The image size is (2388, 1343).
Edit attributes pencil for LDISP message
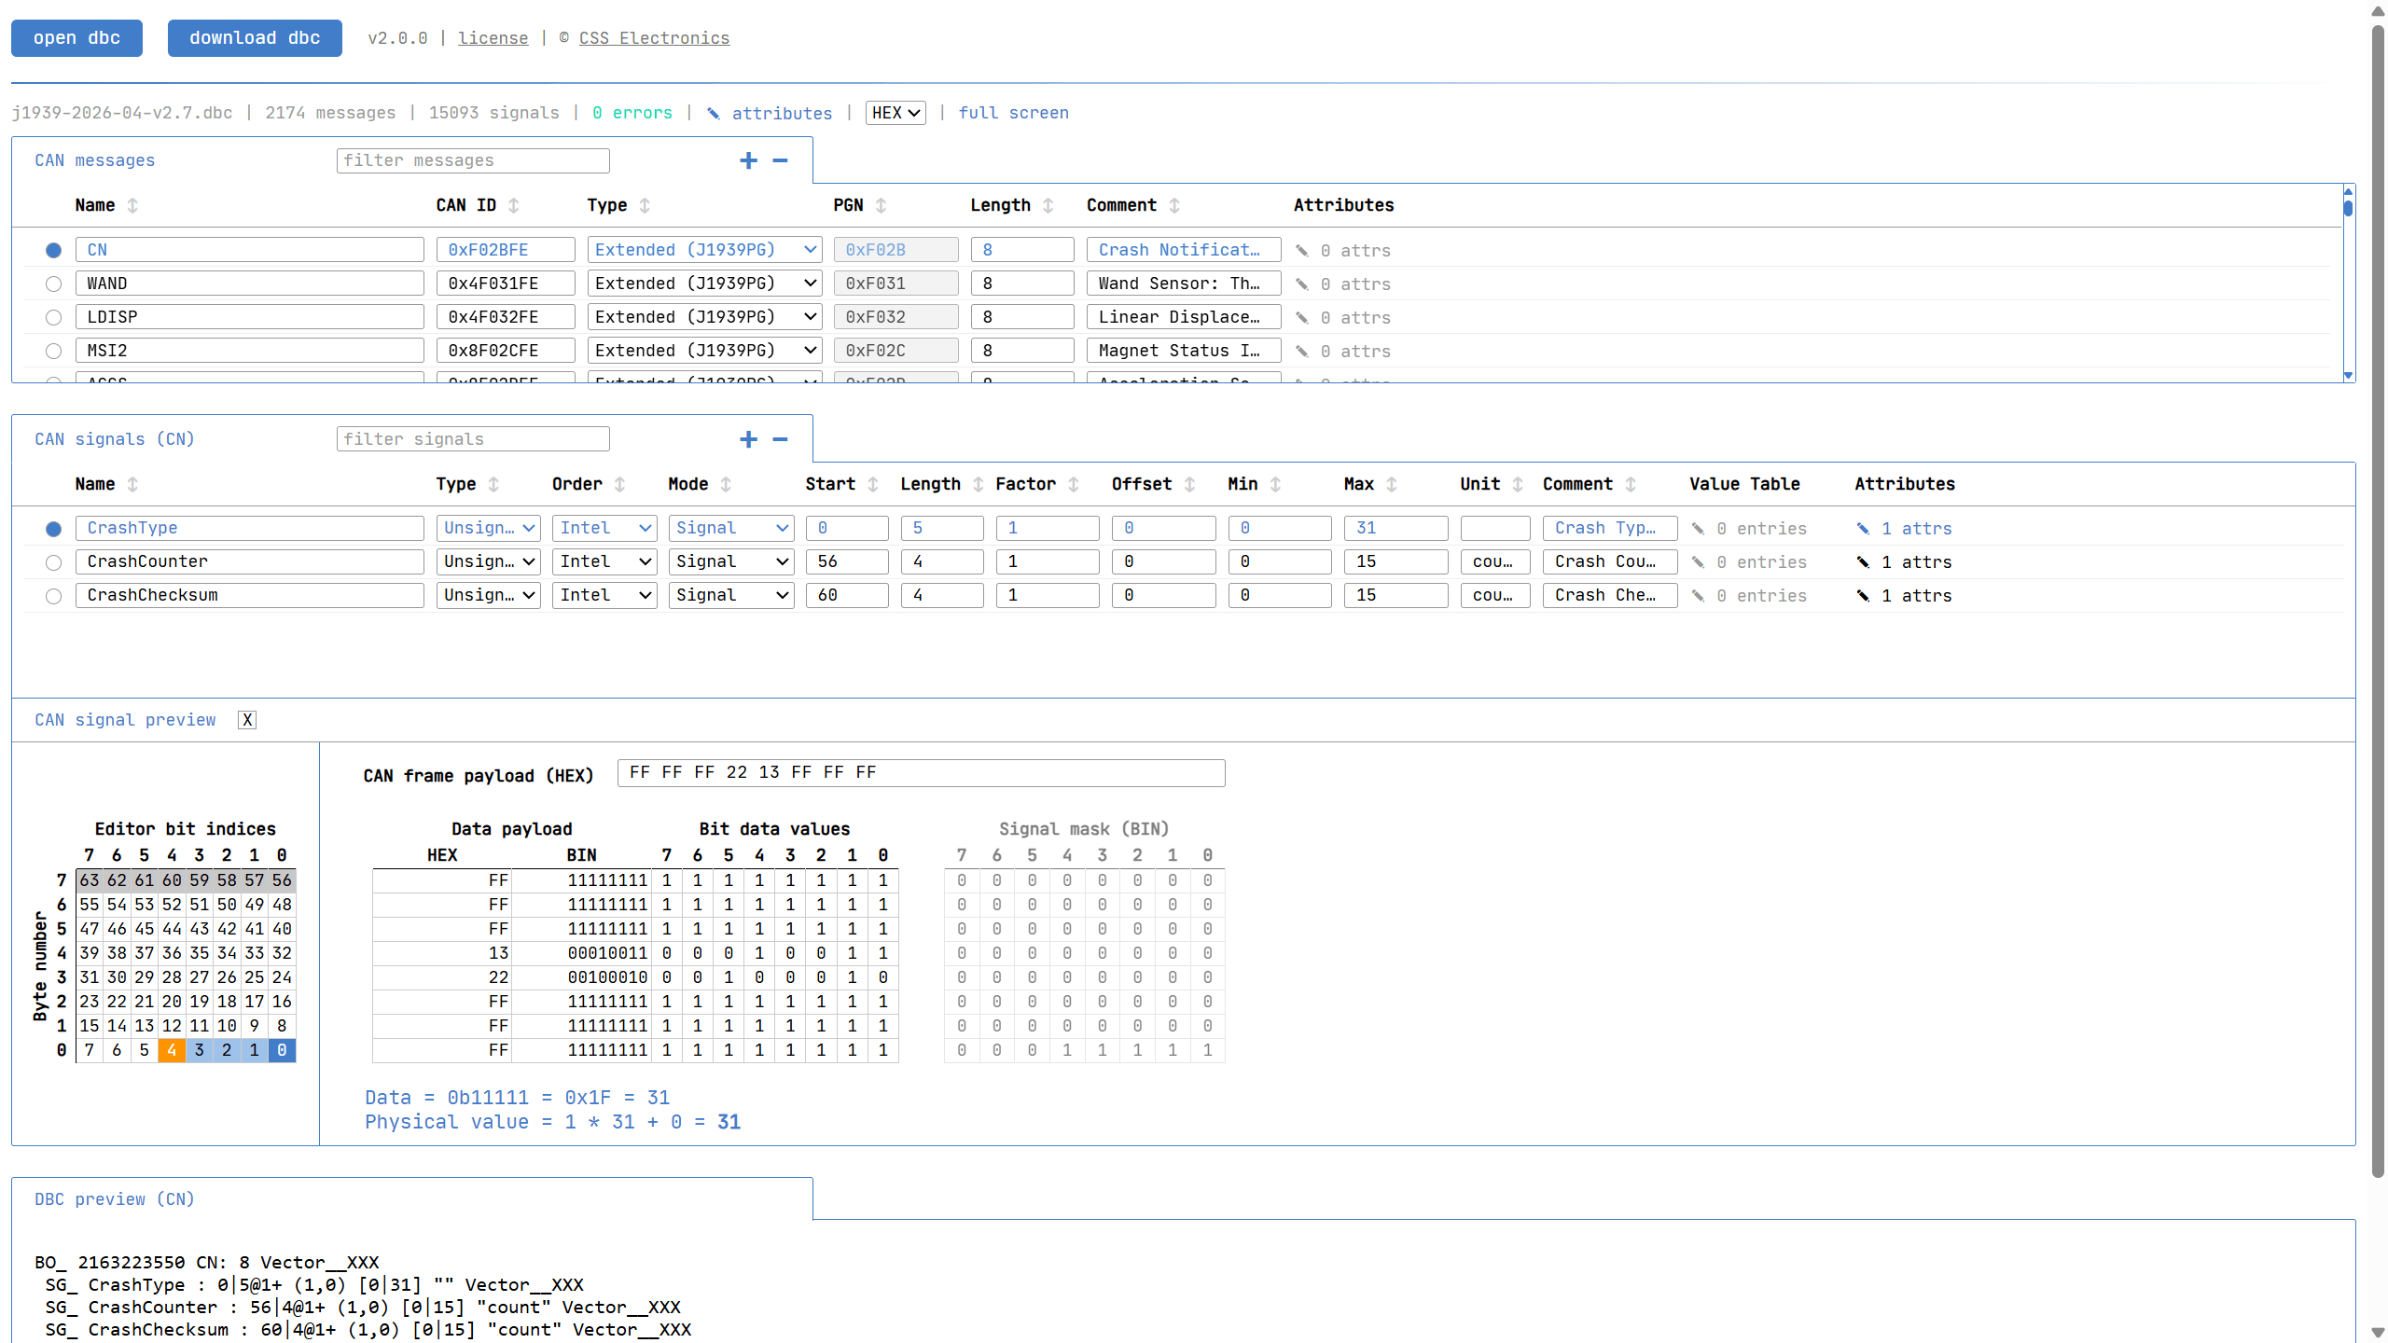(1302, 317)
